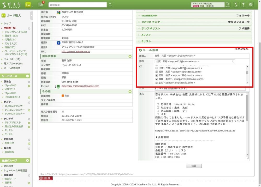
Task: Open the 宛先 recipient dropdown
Action: 194,61
